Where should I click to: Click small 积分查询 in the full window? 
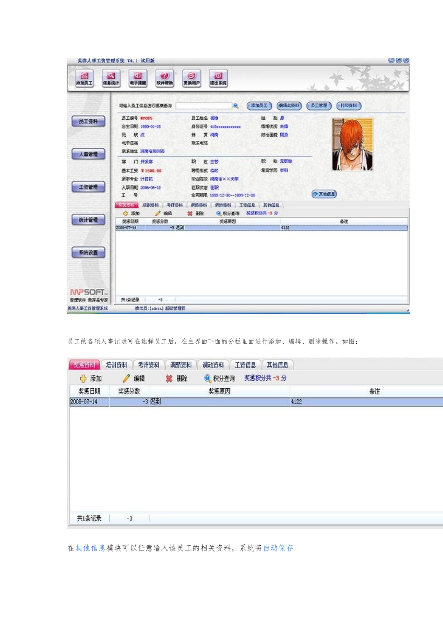click(228, 213)
